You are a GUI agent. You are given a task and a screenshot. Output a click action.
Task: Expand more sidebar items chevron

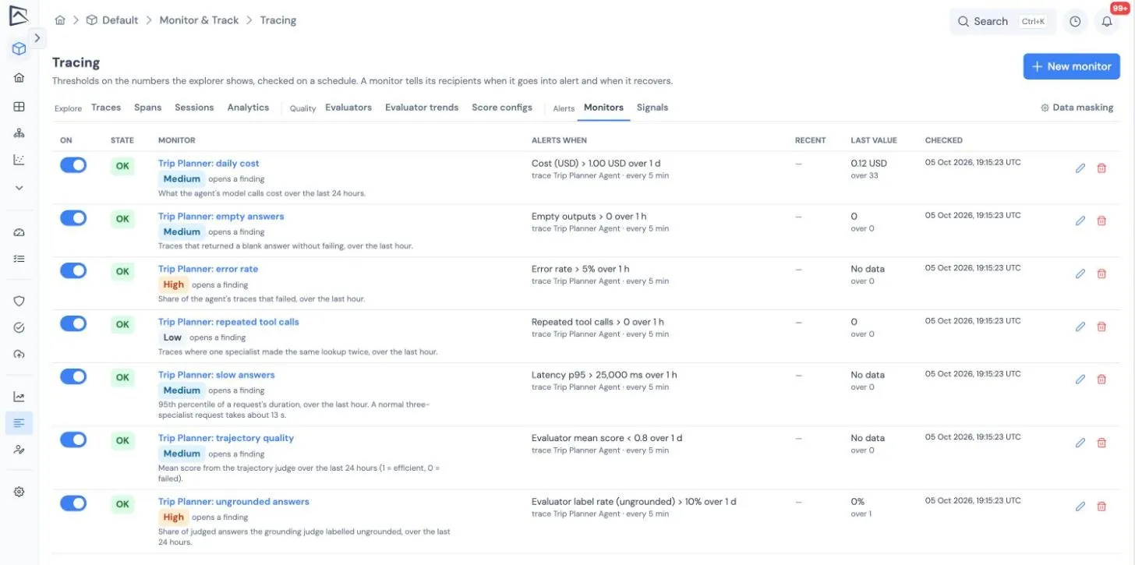(x=19, y=188)
